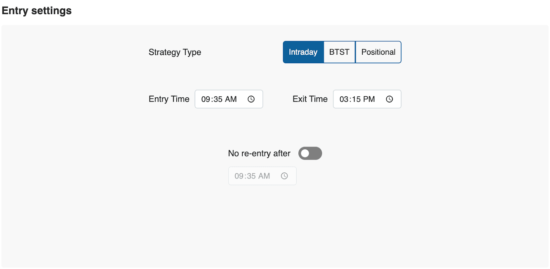Toggle the No re-entry after switch
The image size is (550, 269).
click(310, 153)
